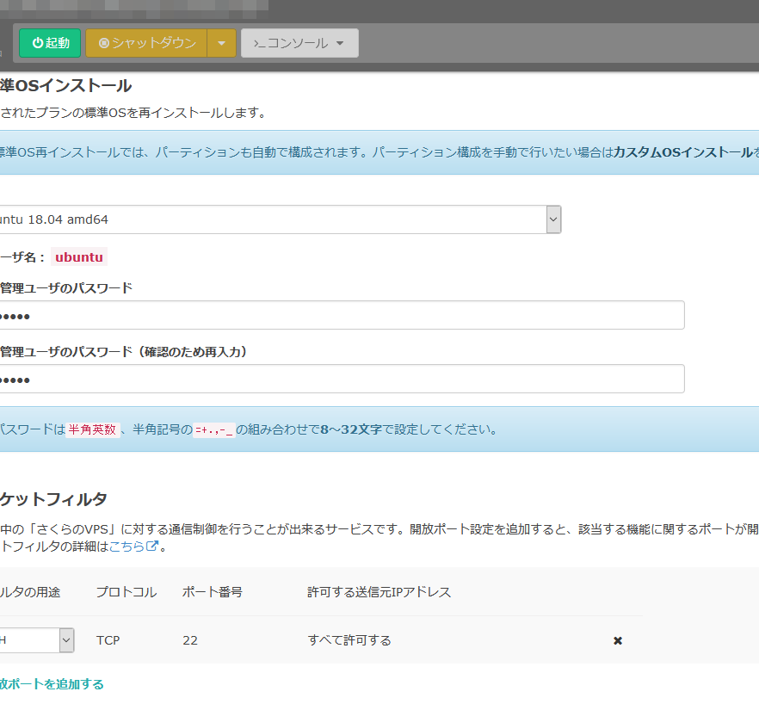Click the red ubuntu username label
This screenshot has height=704, width=759.
click(x=79, y=256)
